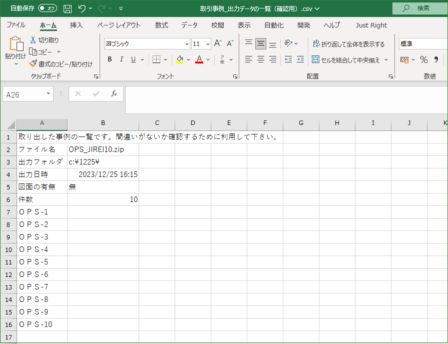Click the Center align icon
Viewport: 448px width, 344px height.
(x=261, y=59)
